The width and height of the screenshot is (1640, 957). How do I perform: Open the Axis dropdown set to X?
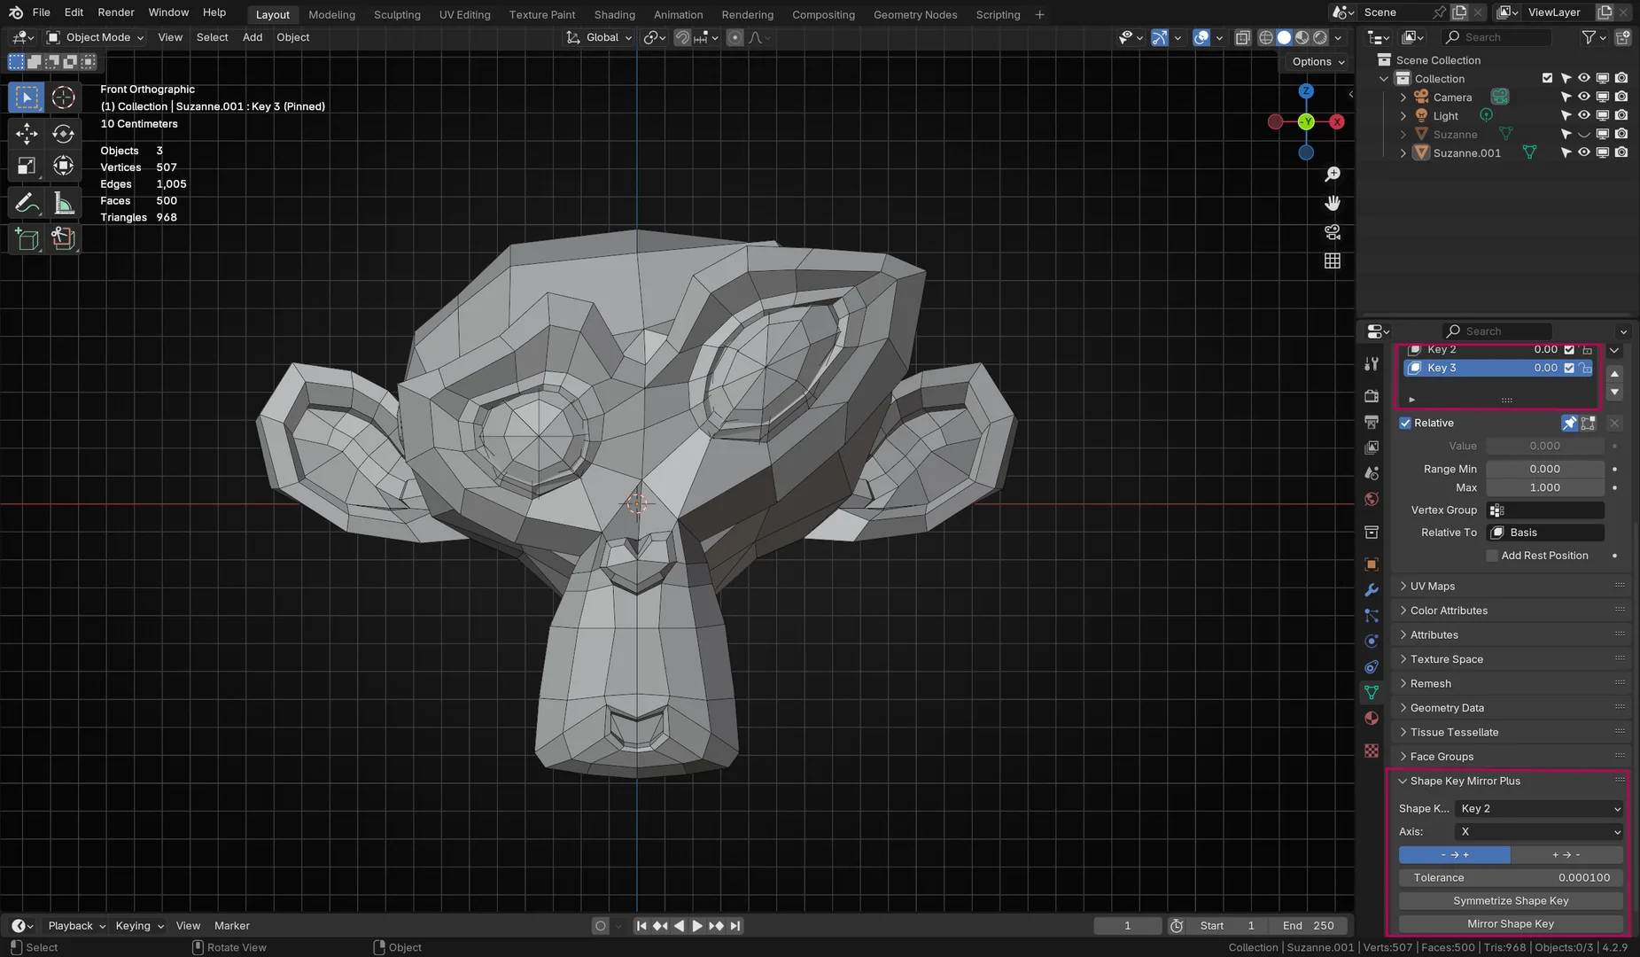[x=1540, y=832]
